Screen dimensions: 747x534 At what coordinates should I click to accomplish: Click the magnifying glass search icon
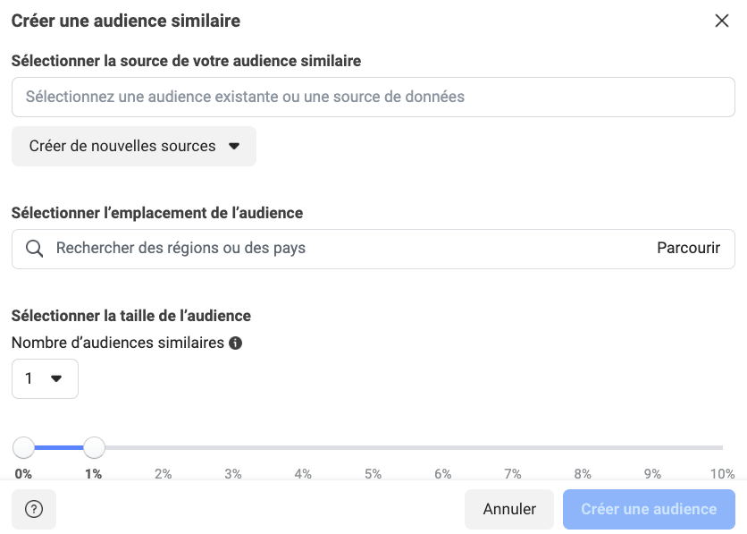click(35, 249)
